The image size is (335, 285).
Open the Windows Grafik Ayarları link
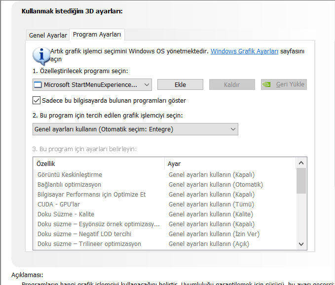point(245,51)
